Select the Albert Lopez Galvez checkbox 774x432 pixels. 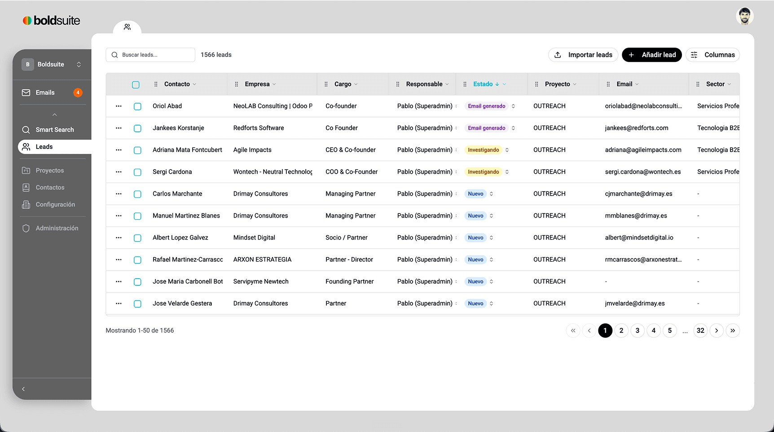pyautogui.click(x=137, y=238)
